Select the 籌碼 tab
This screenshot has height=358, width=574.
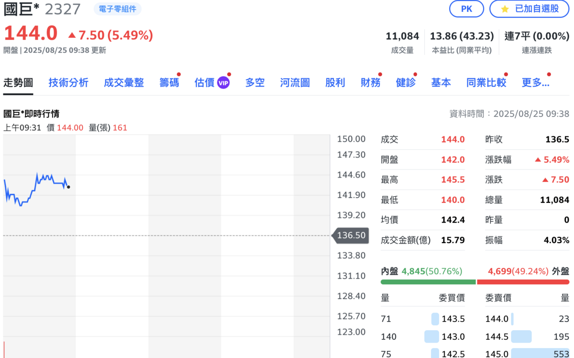[169, 83]
